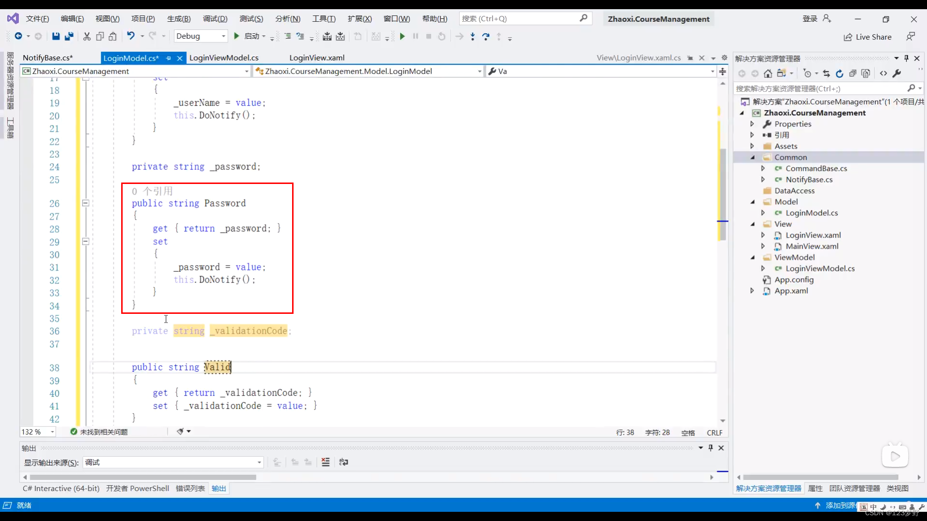This screenshot has height=521, width=927.
Task: Promote the preview tab LoginView.xaml.cs
Action: pos(690,58)
